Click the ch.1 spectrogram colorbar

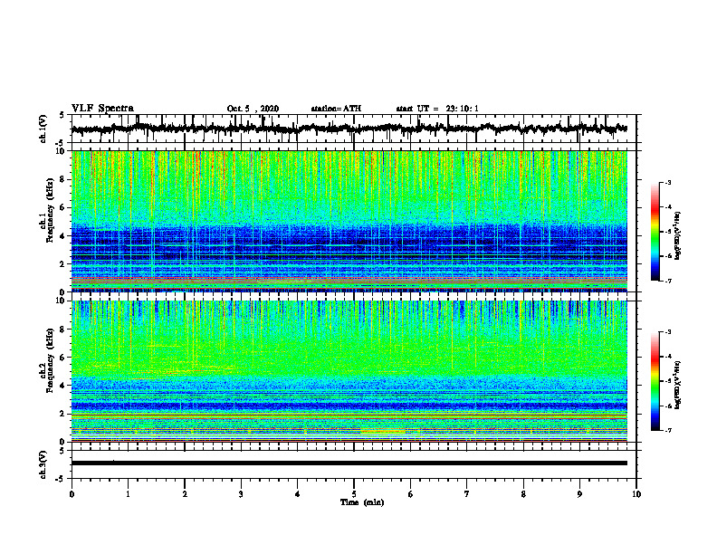(x=655, y=232)
